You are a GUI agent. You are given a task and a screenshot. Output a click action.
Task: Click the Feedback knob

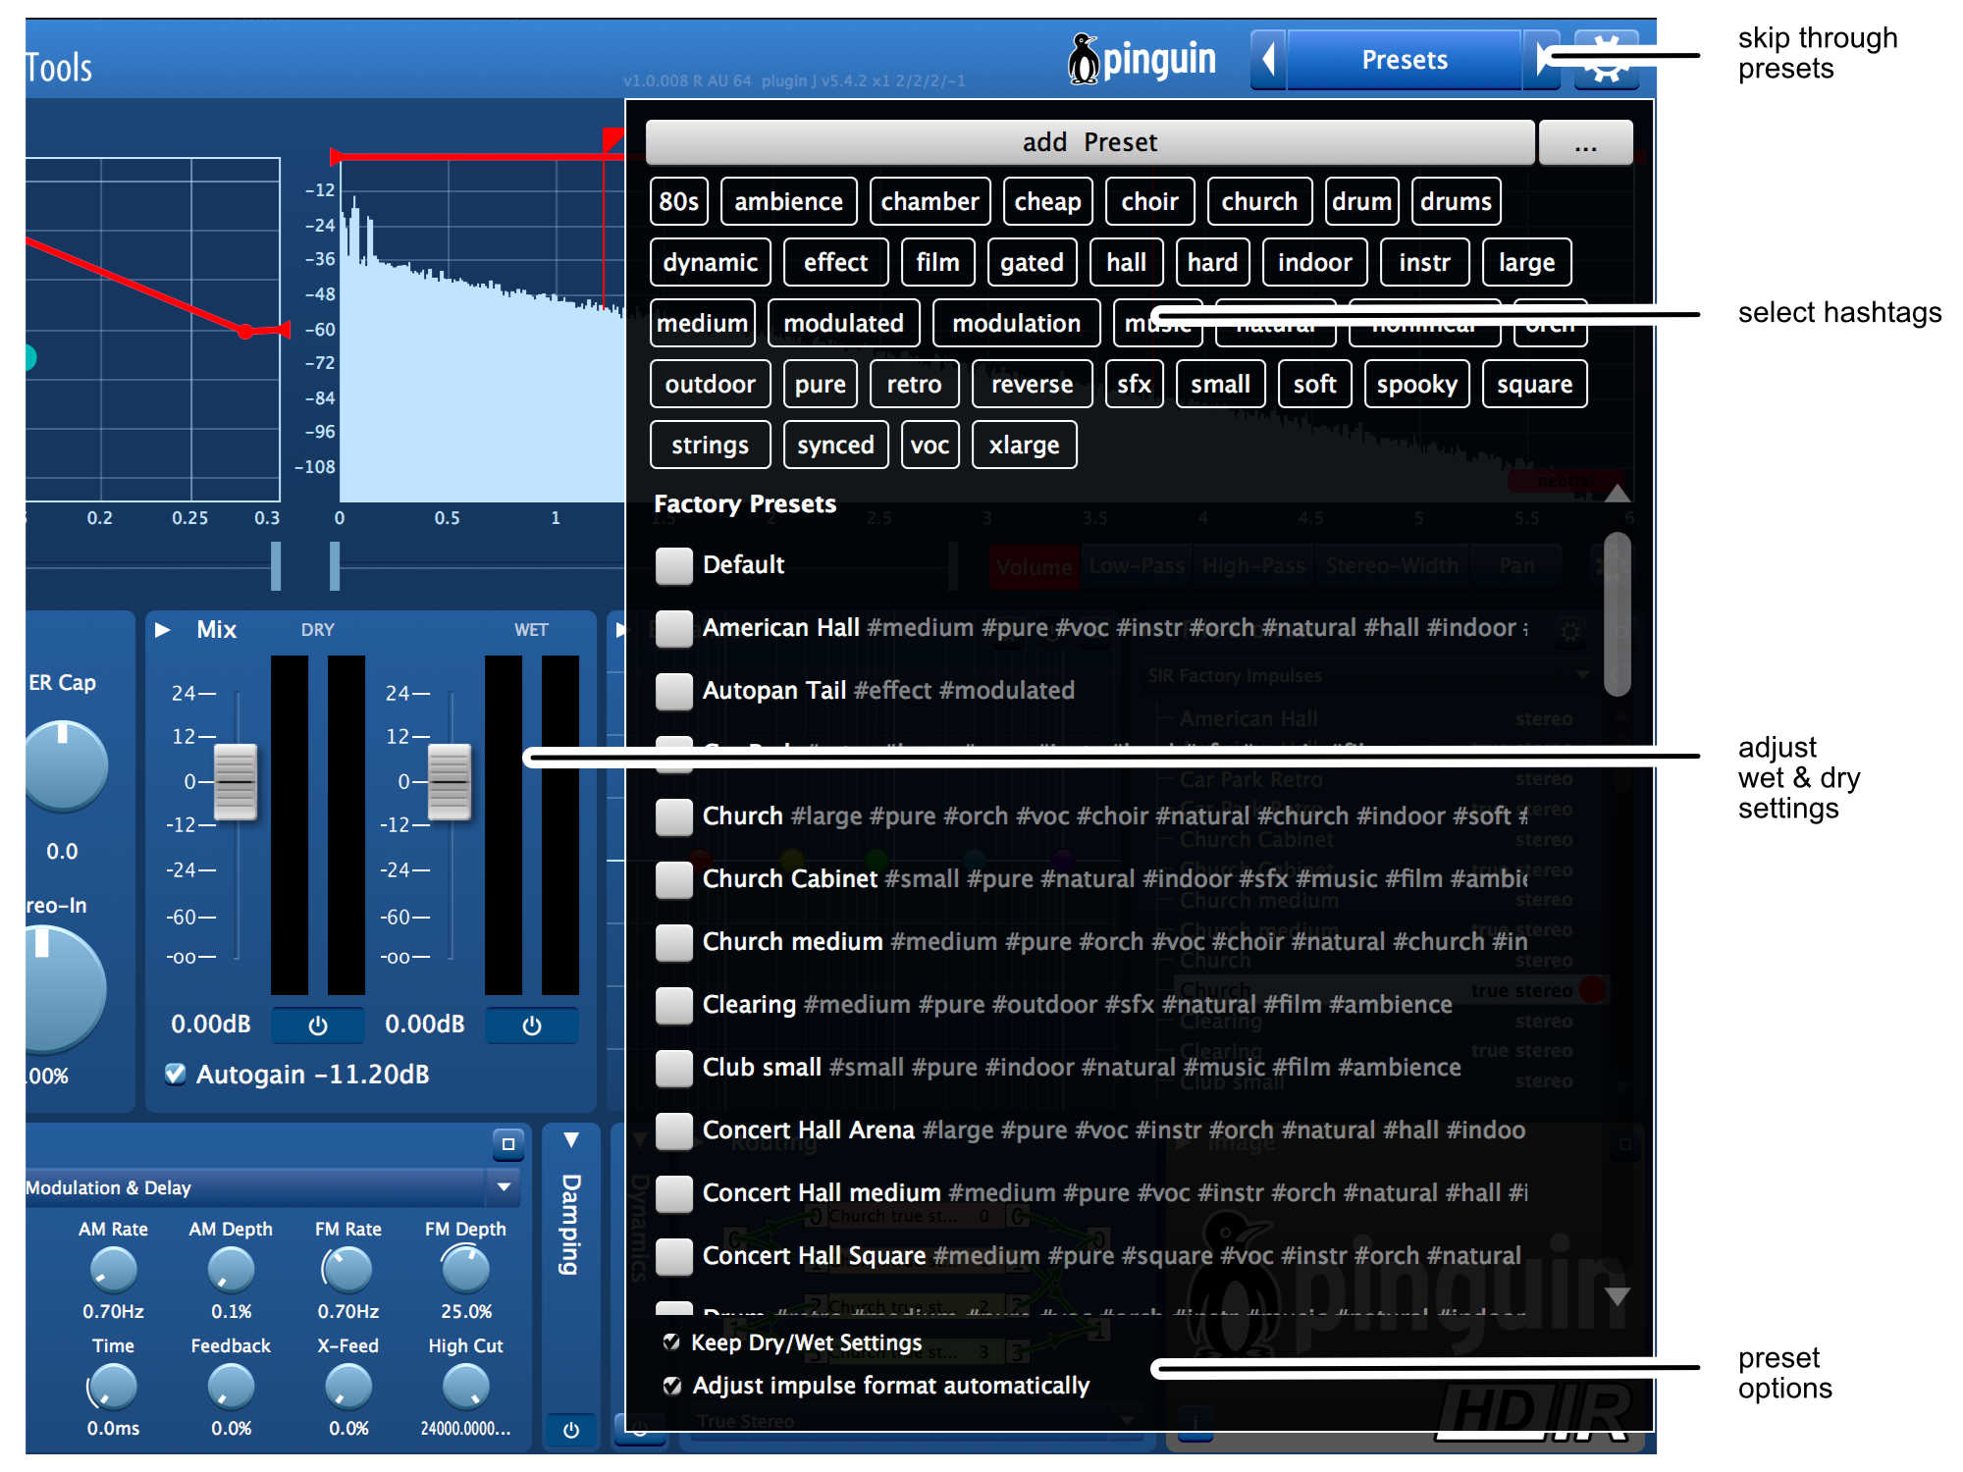pyautogui.click(x=231, y=1388)
